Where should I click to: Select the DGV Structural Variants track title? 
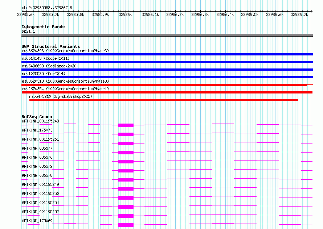pos(51,46)
